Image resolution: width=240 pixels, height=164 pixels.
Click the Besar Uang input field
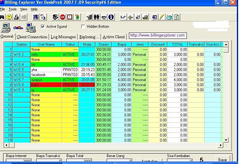(x=119, y=160)
